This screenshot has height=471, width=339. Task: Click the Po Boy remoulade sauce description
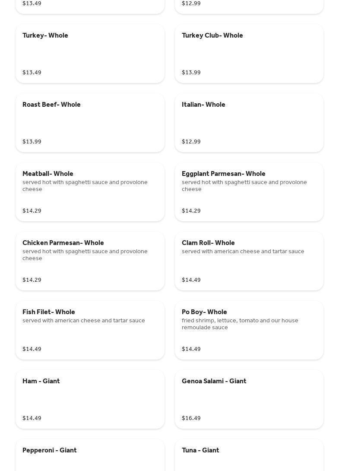[240, 324]
